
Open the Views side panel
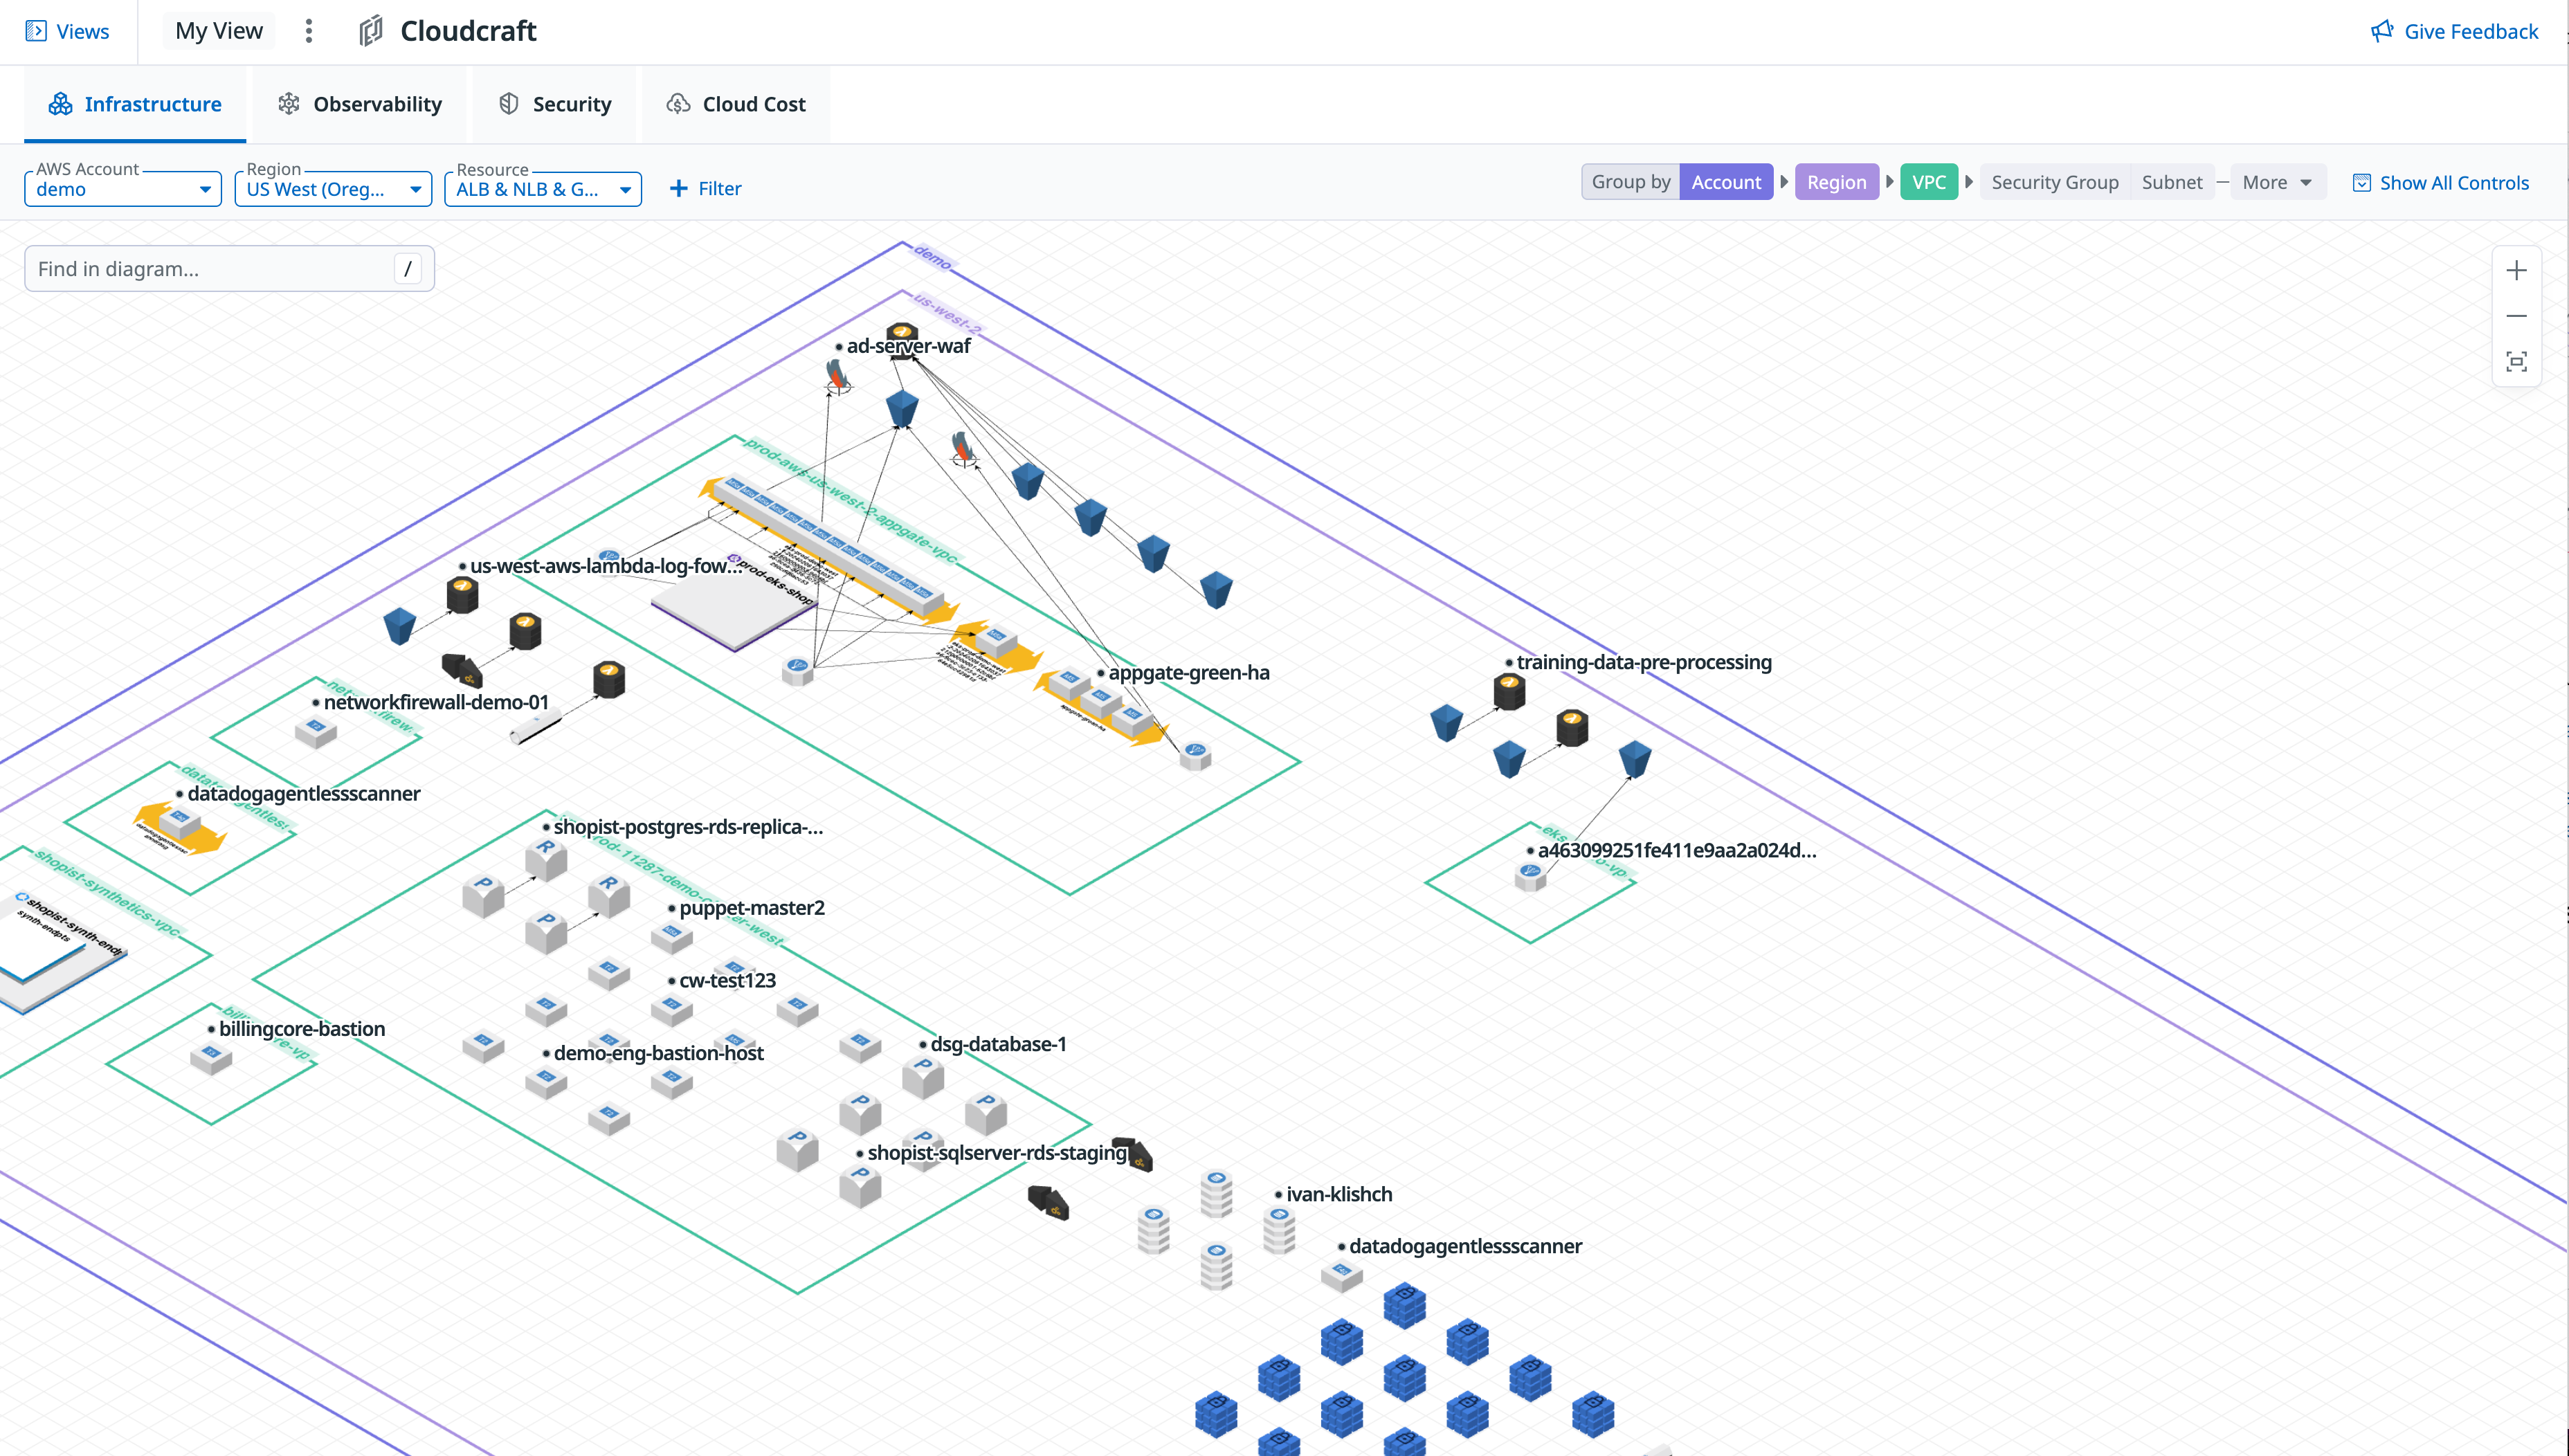click(x=67, y=31)
